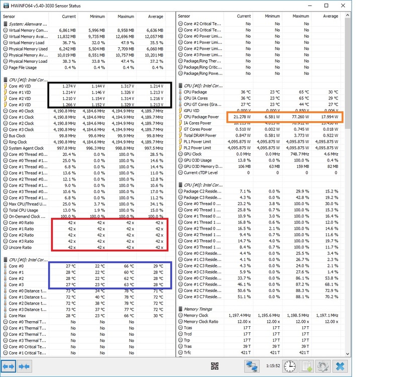
Task: Click the left pane Current column header
Action: tap(68, 16)
